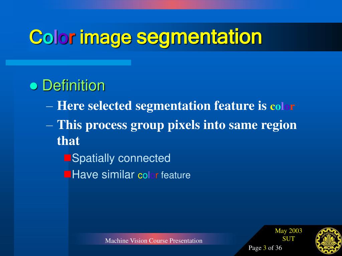342x256 pixels.
Task: Click the "Have similar color feature" sub-bullet
Action: pyautogui.click(x=131, y=175)
